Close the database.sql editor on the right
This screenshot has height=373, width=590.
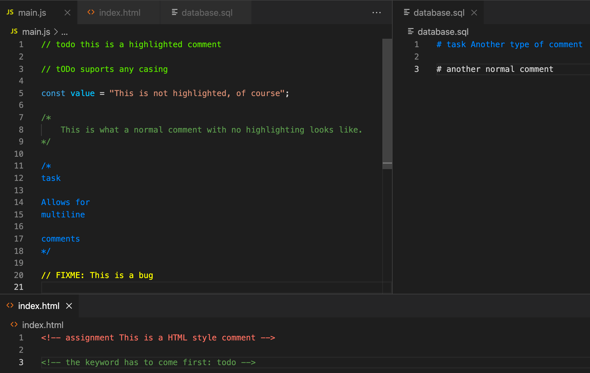click(x=474, y=12)
